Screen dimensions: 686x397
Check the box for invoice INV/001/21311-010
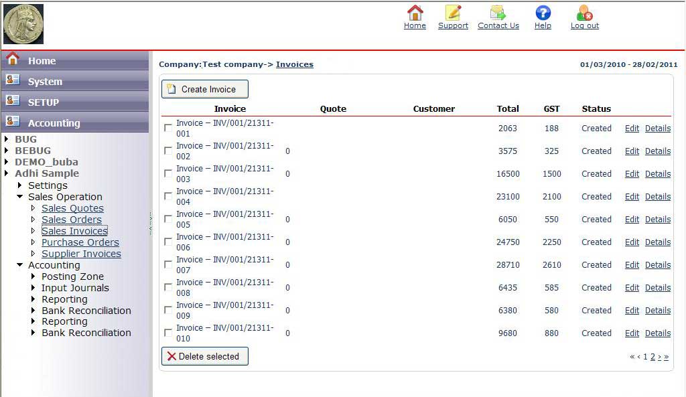168,332
